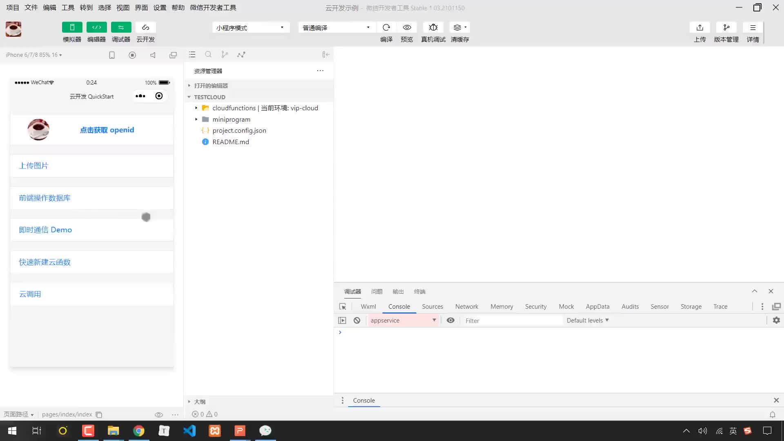The width and height of the screenshot is (784, 441).
Task: Open the Default levels dropdown
Action: (588, 321)
